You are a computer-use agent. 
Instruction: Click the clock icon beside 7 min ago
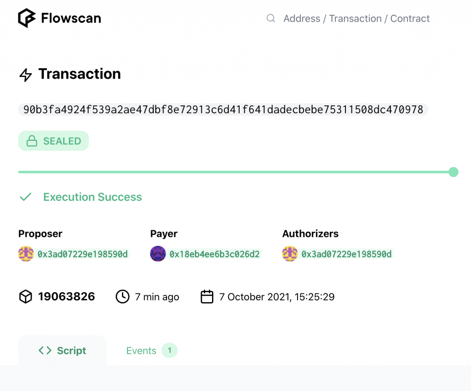(x=122, y=297)
